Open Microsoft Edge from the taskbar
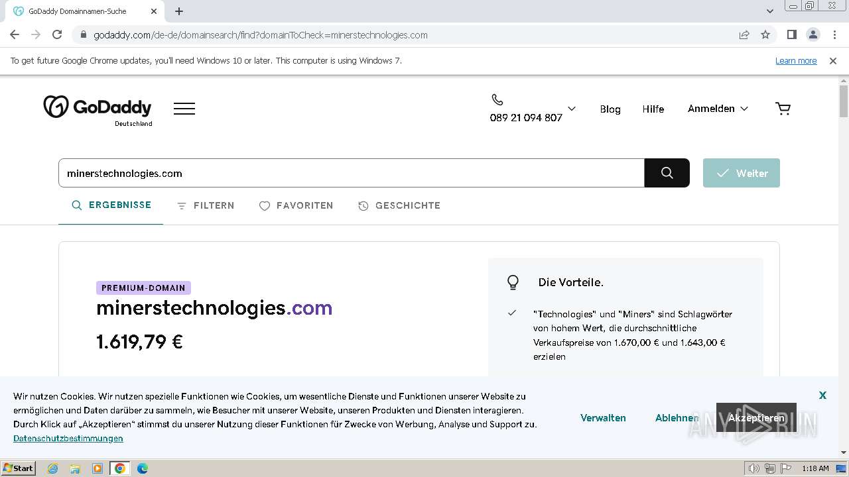 pyautogui.click(x=143, y=468)
